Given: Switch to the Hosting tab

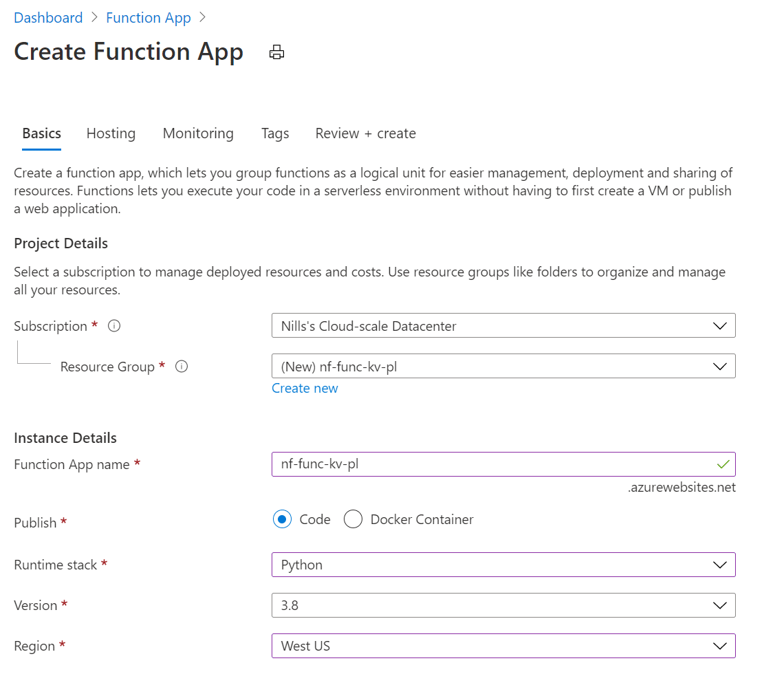Looking at the screenshot, I should (111, 133).
